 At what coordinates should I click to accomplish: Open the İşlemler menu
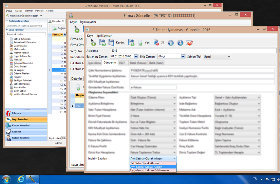(28, 11)
